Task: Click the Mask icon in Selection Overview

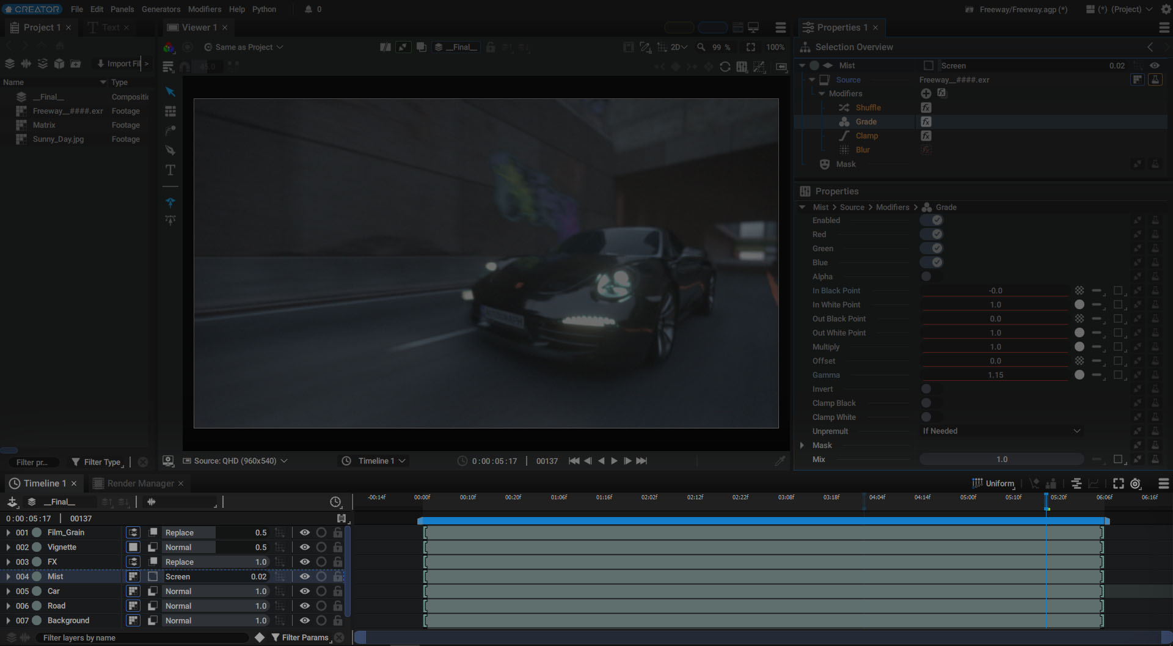Action: (x=825, y=164)
